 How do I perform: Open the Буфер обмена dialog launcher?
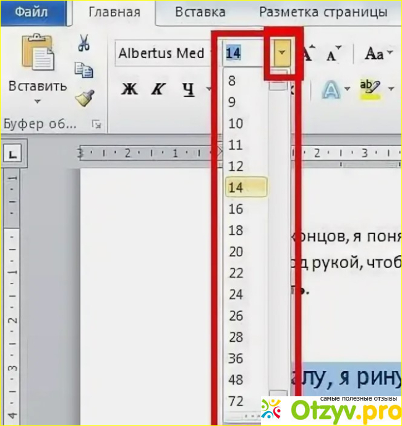(96, 124)
